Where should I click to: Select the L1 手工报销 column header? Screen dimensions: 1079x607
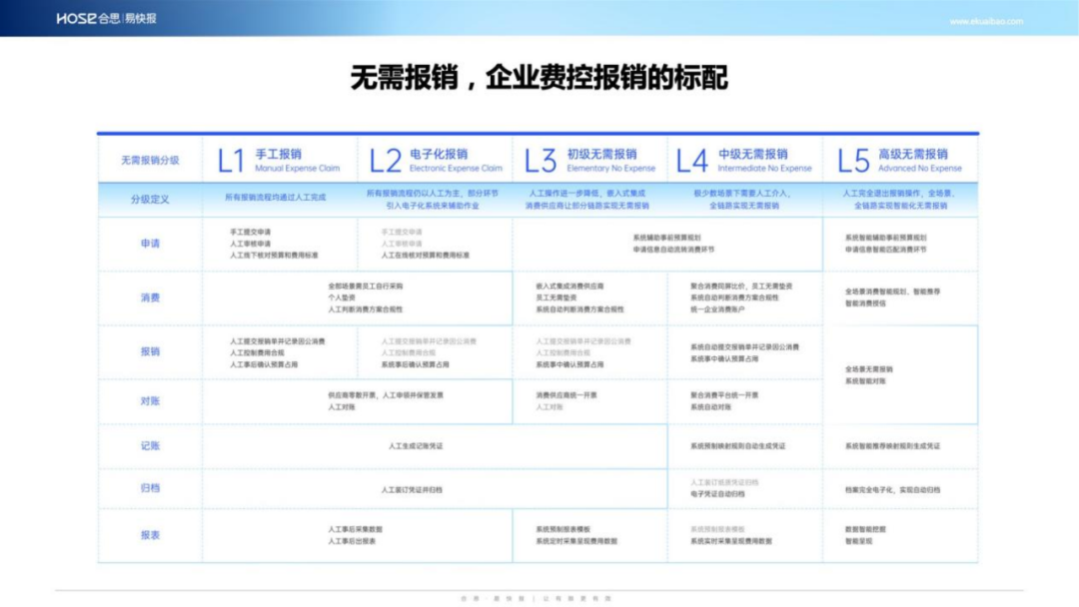(x=279, y=160)
